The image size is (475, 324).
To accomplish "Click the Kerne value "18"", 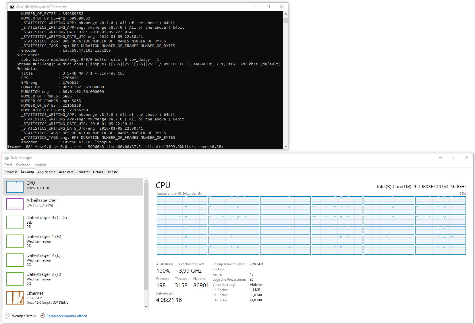I will pos(252,274).
